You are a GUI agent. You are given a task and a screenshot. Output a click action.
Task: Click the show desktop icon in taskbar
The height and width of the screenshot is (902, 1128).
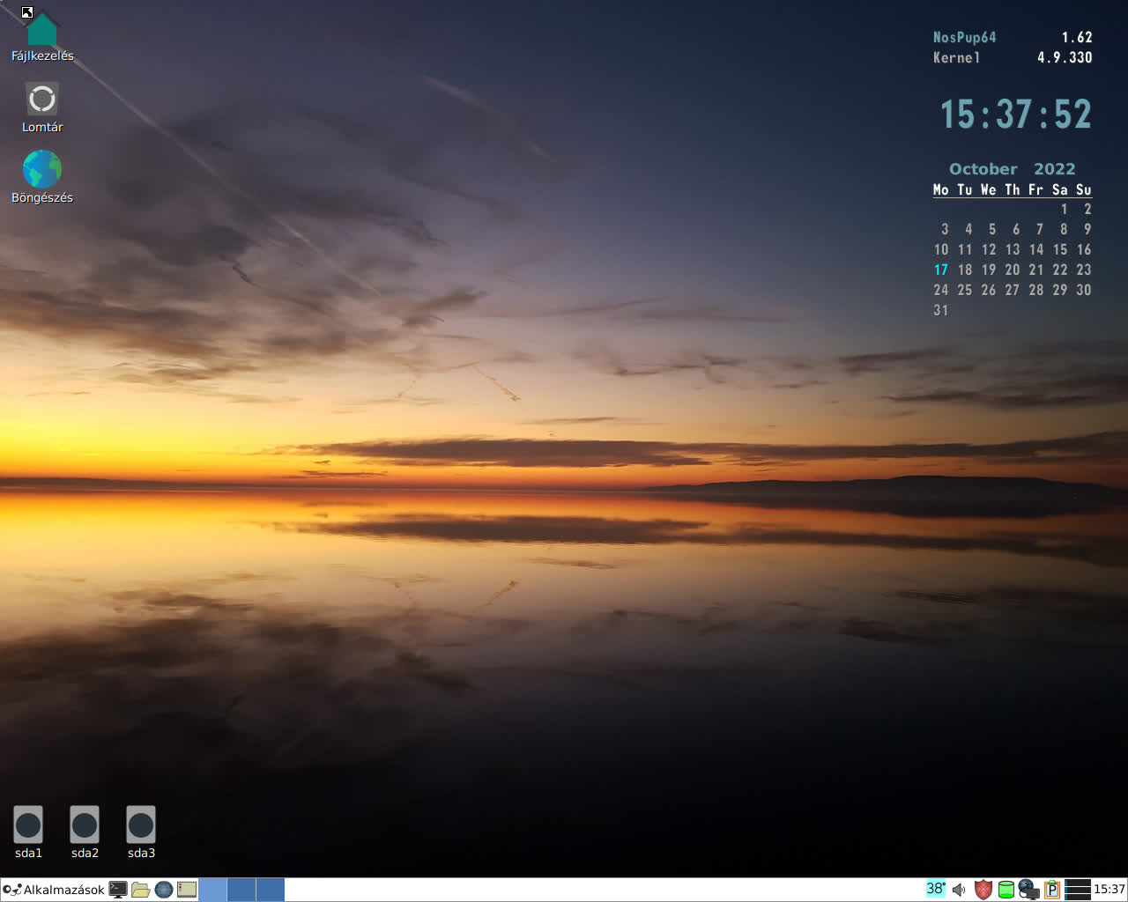(187, 890)
